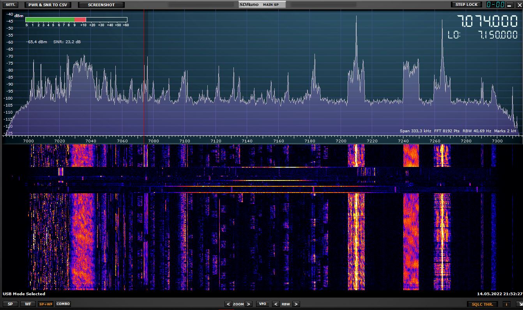Screen dimensions: 523x310
Task: Click the RBW 40,69 Hz status text
Action: (477, 131)
